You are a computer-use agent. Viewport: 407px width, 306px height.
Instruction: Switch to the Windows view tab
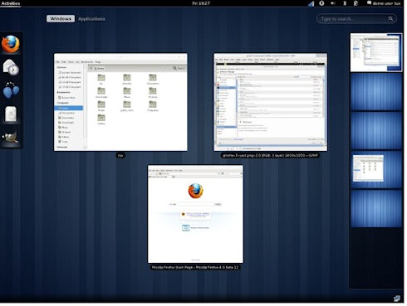tap(61, 18)
